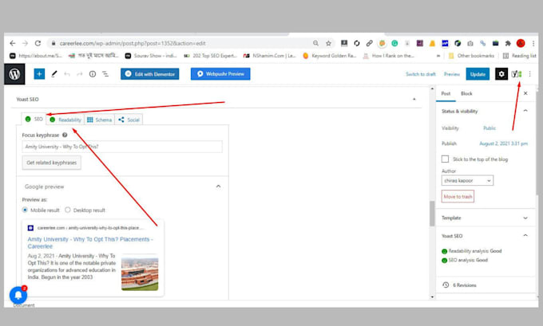543x326 pixels.
Task: Open the Yoast SEO sidebar icon
Action: (517, 74)
